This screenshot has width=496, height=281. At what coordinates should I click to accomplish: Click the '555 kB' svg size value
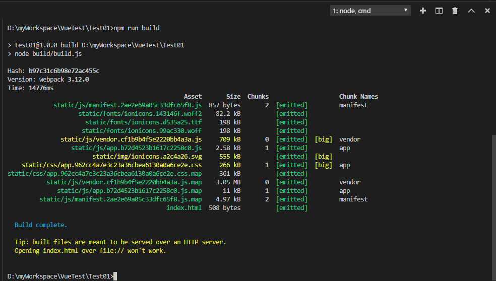[230, 156]
